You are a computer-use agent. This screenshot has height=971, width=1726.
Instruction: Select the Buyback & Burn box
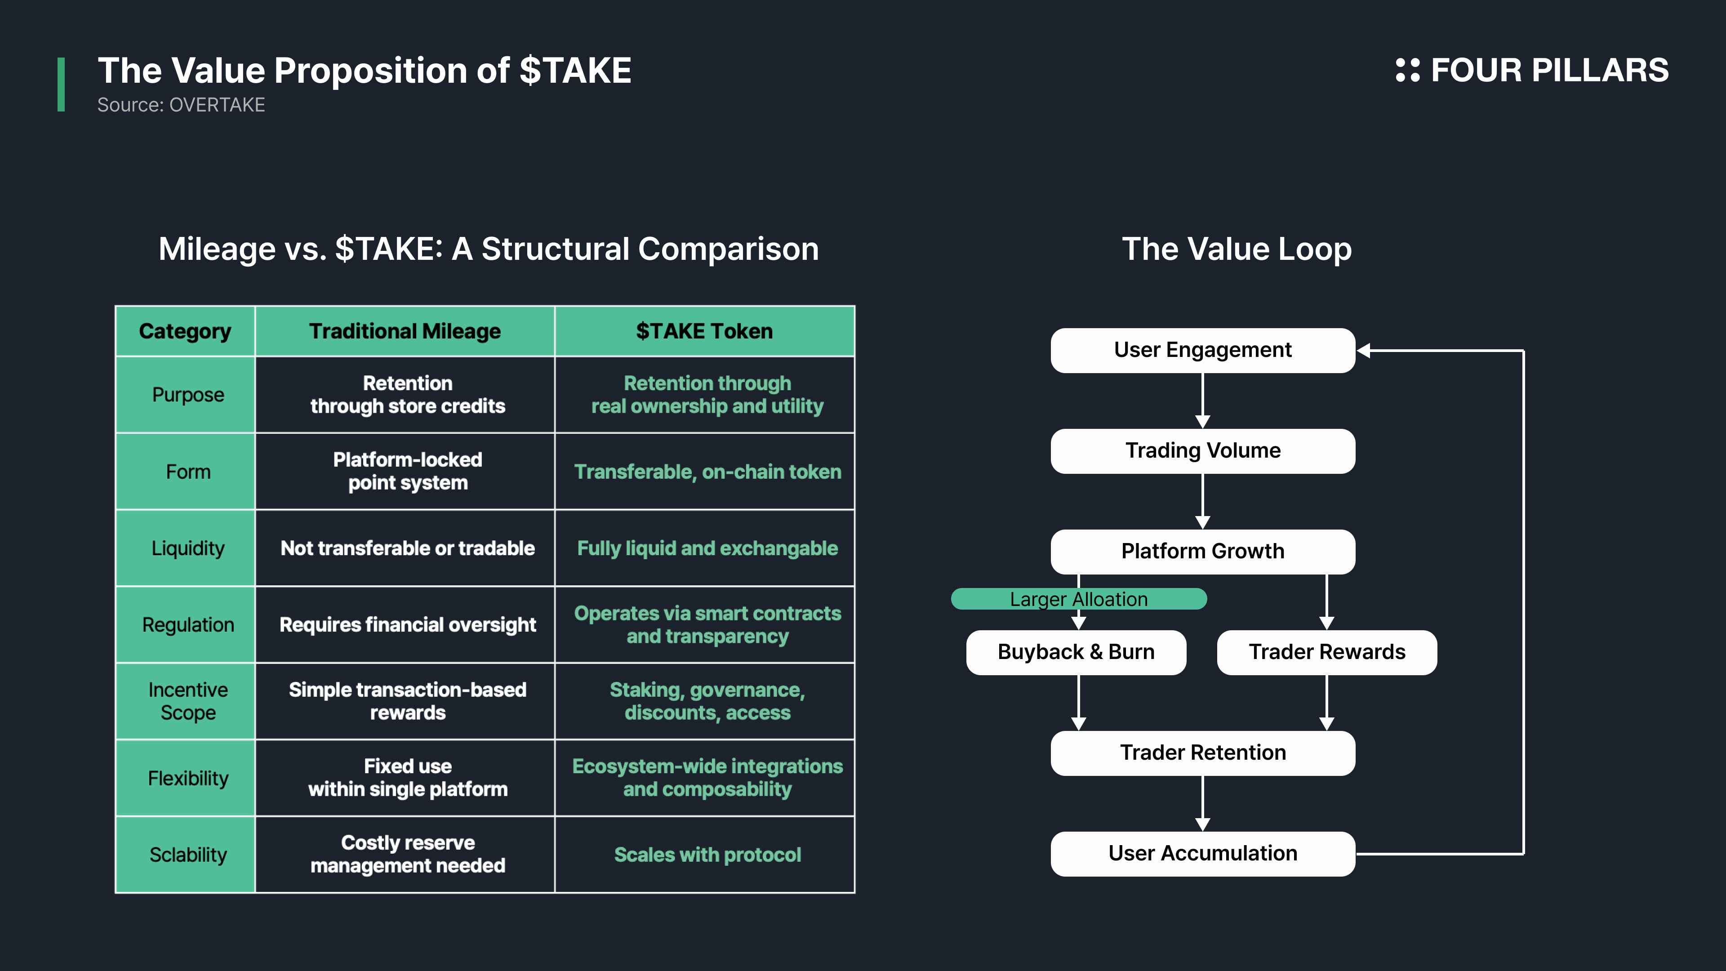click(x=1076, y=652)
